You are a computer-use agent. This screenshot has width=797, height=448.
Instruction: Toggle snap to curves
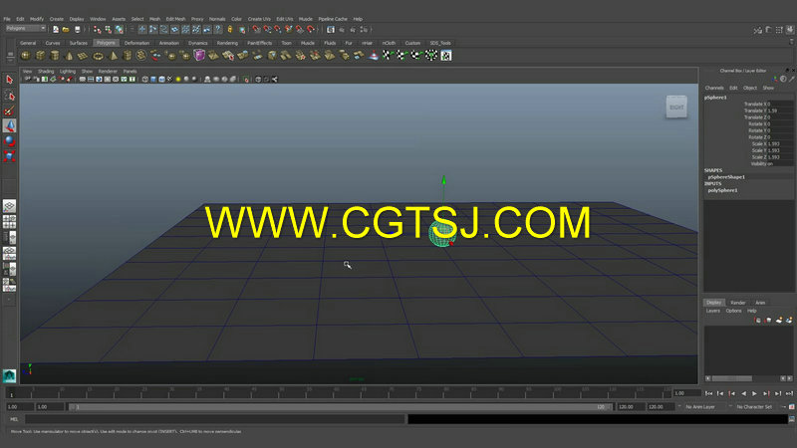tap(267, 30)
